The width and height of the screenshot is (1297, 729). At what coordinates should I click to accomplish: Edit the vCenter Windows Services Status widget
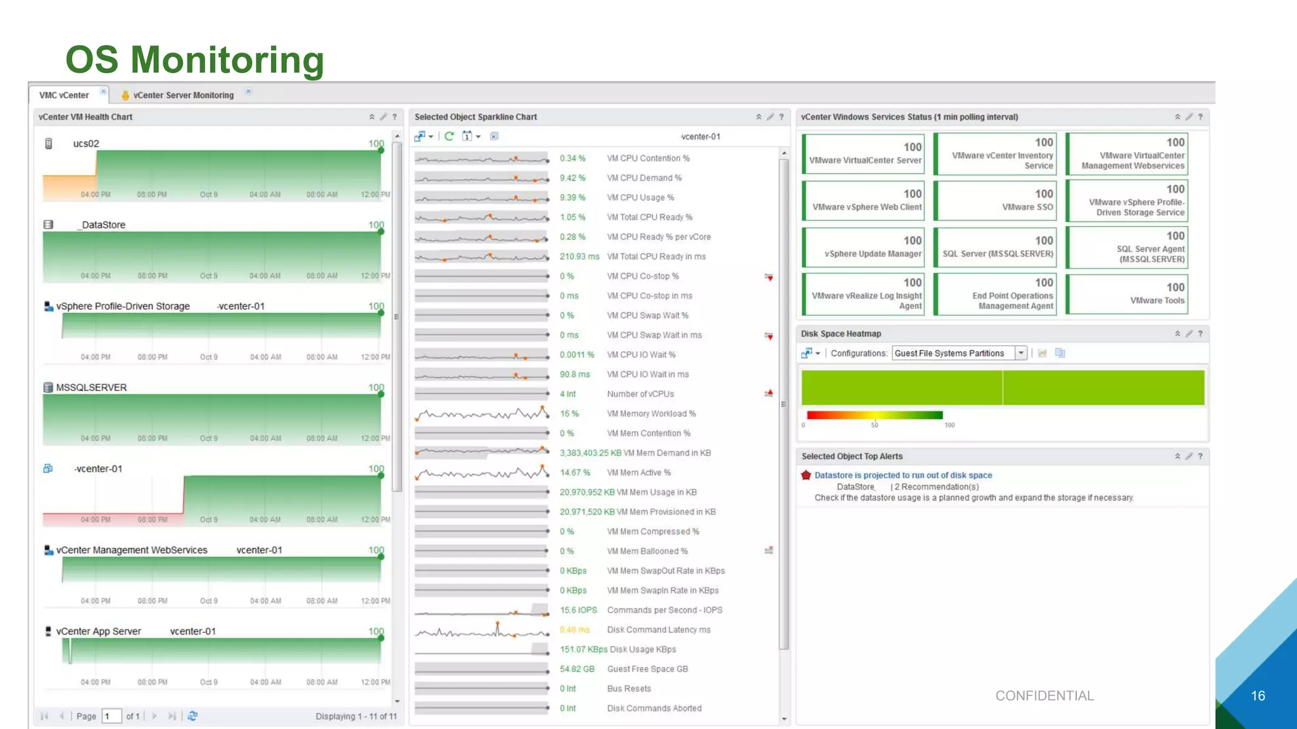(1189, 117)
